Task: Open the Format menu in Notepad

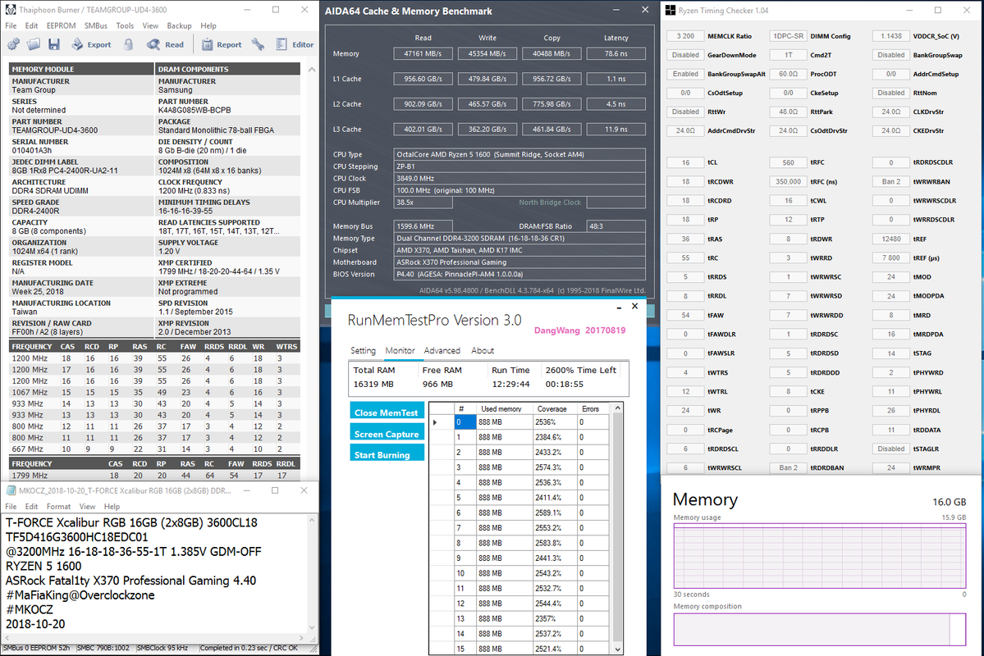Action: 58,506
